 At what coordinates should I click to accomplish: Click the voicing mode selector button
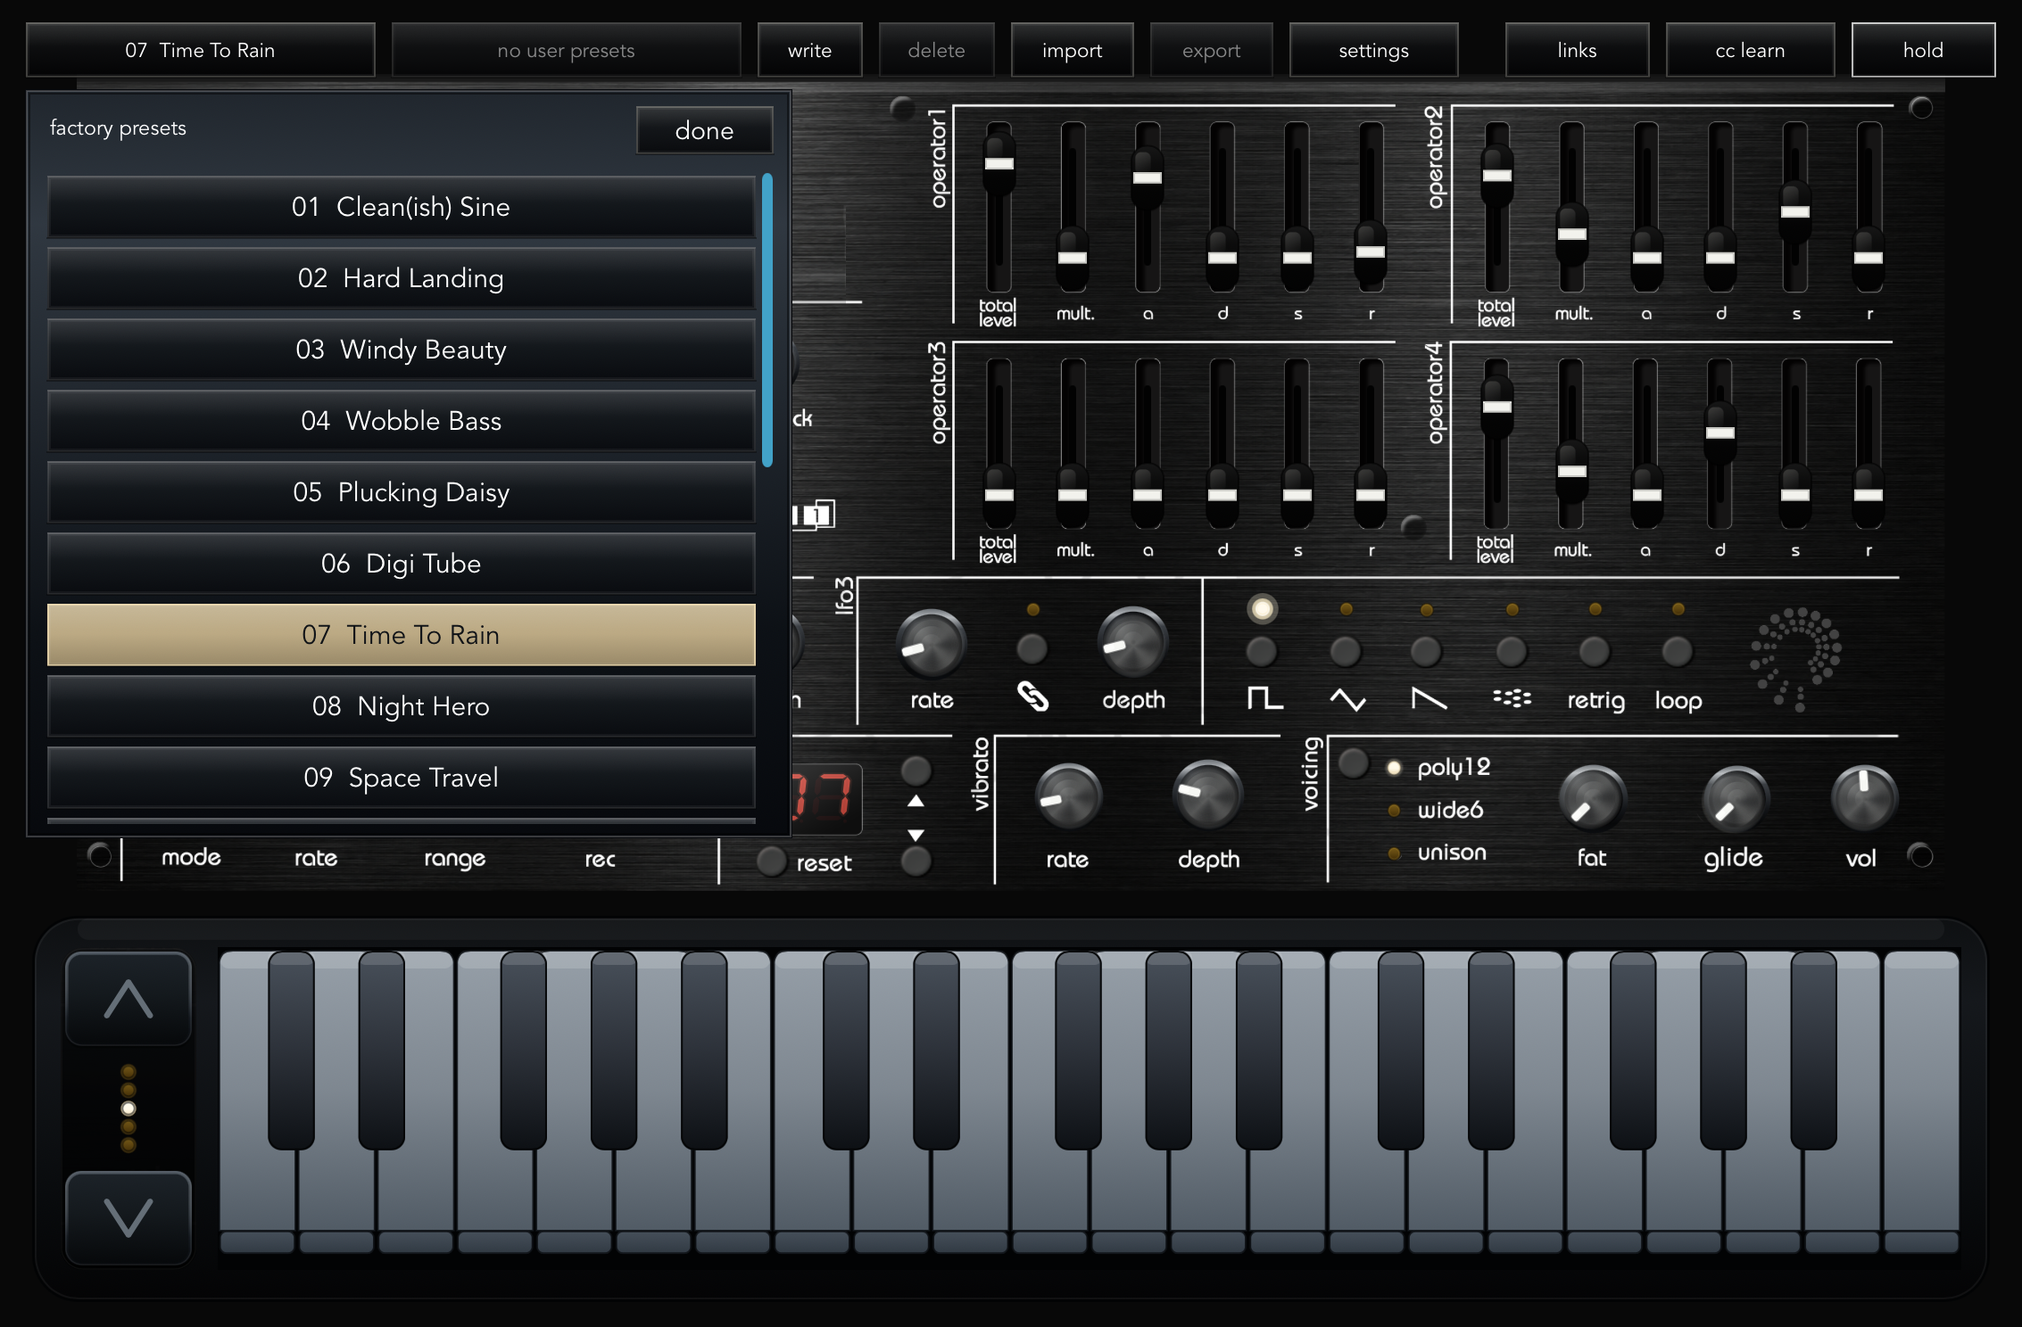[x=1354, y=763]
